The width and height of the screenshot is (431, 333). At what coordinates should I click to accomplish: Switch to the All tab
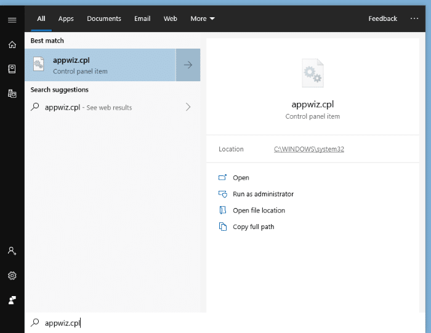41,18
